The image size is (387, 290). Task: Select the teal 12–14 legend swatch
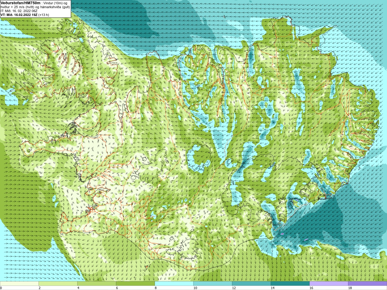[252, 284]
